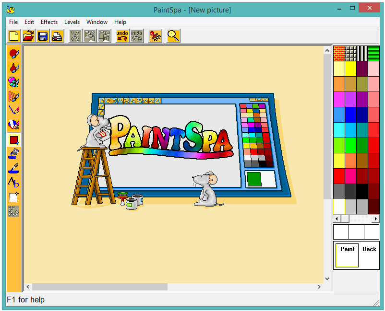The image size is (385, 311).
Task: Select the bright cyan color swatch
Action: click(339, 130)
